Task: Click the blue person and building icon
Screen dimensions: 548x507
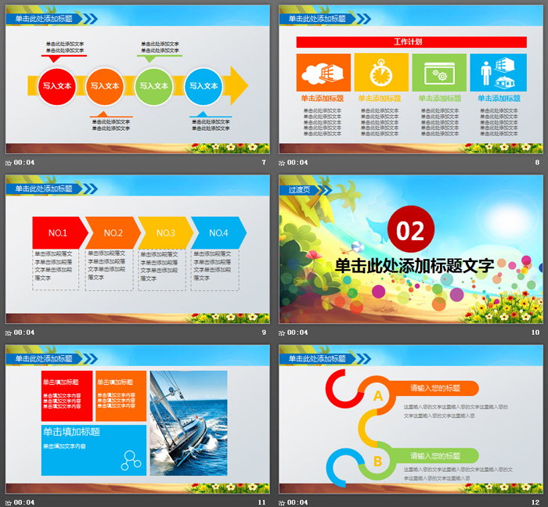Action: pos(497,73)
